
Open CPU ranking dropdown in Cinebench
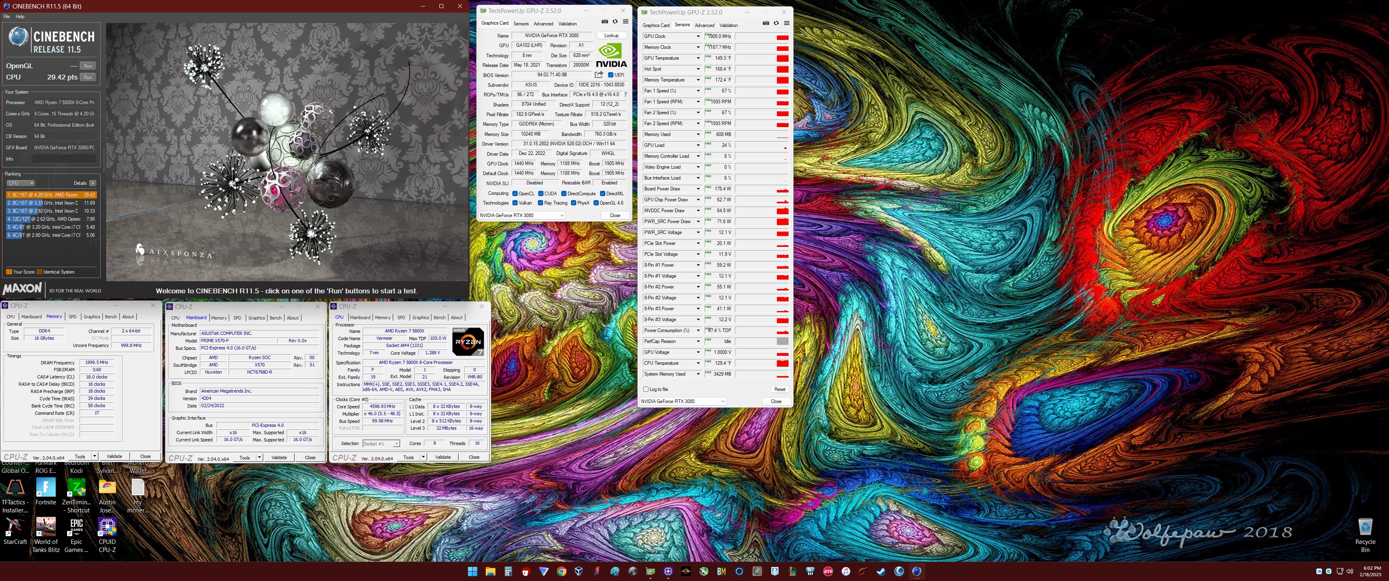coord(21,183)
